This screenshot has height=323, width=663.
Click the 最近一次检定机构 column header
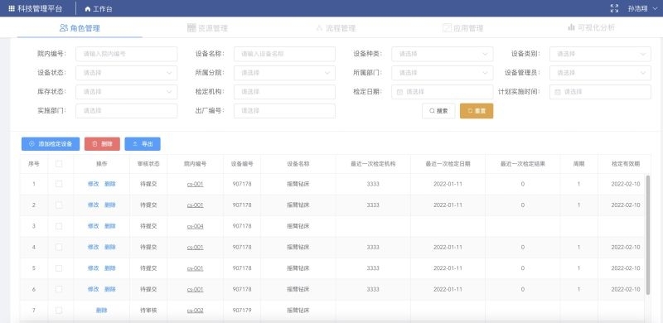[373, 164]
